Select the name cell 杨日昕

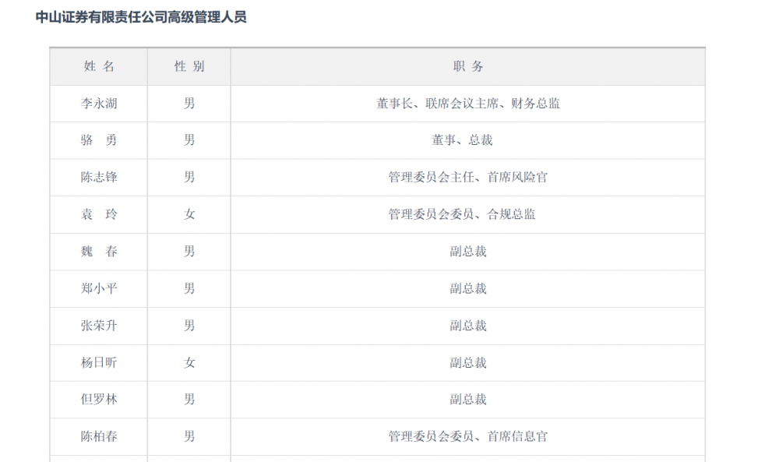(99, 362)
